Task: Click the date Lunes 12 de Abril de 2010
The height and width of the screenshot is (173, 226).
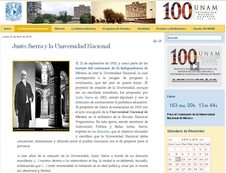Action: [x=17, y=36]
